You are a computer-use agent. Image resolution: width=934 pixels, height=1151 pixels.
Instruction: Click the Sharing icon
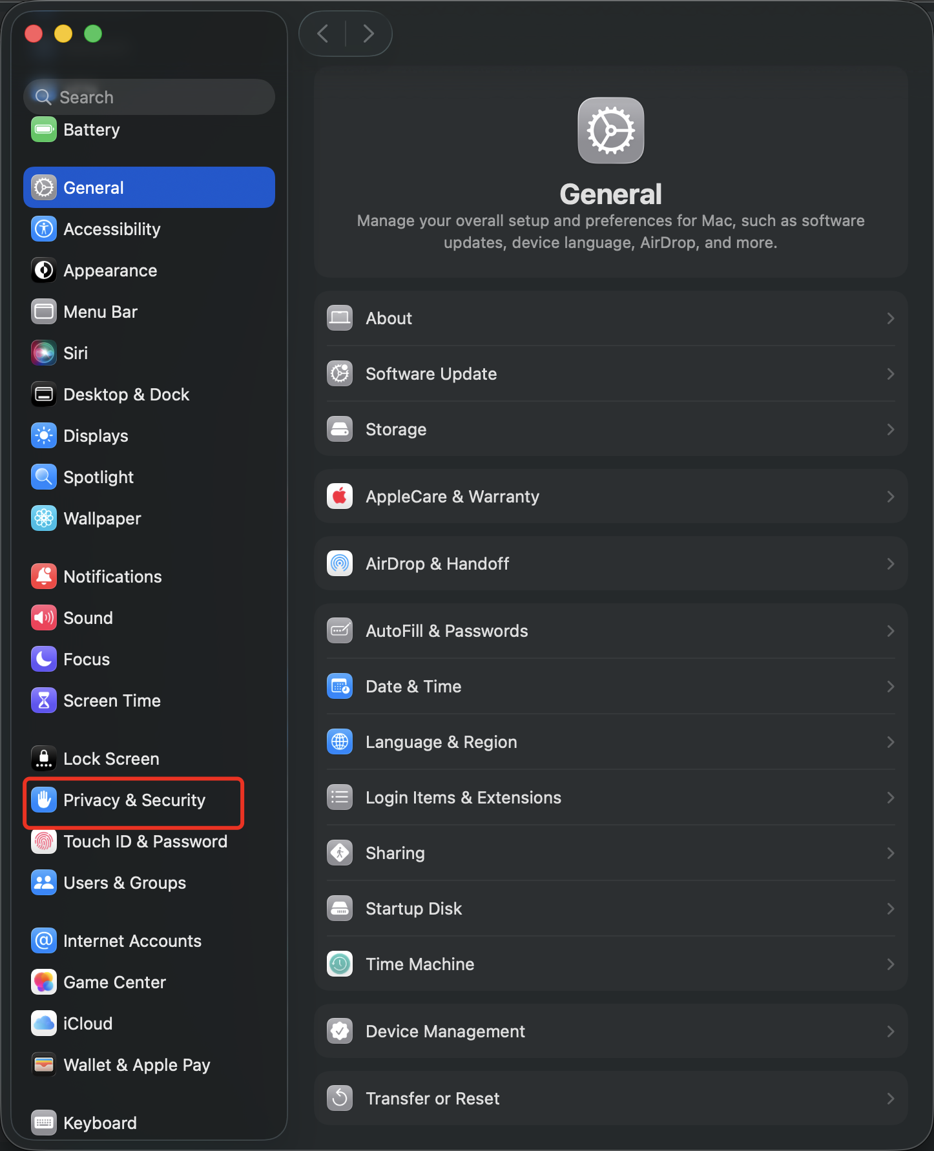pos(340,853)
